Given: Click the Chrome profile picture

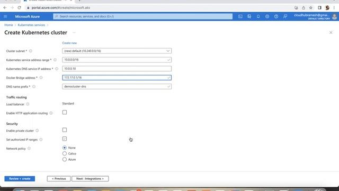Looking at the screenshot, I should [x=327, y=7].
